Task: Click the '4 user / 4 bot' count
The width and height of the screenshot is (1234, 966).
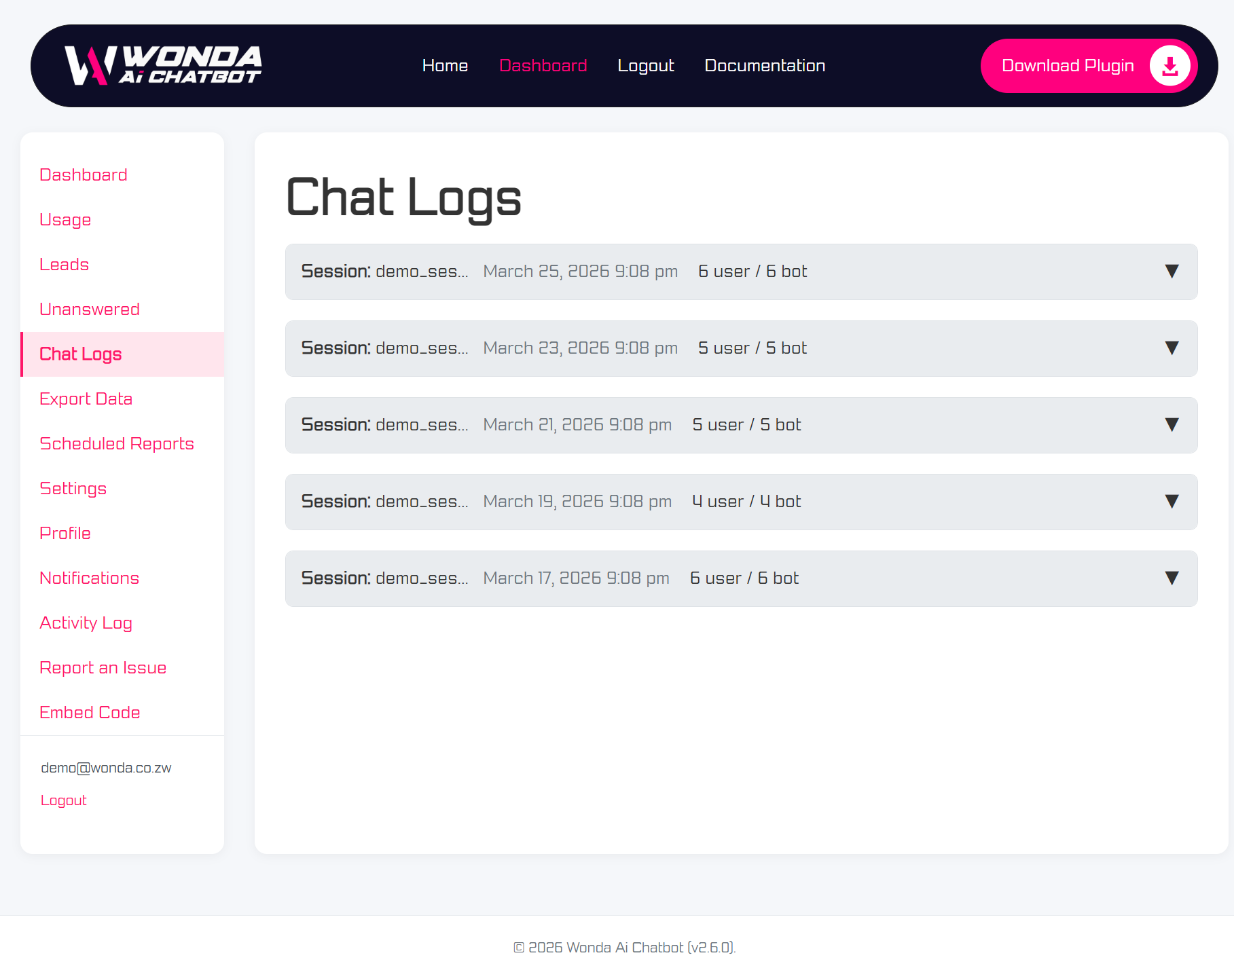Action: 746,502
